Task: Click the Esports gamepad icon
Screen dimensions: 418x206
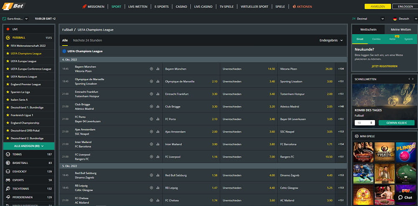Action: pyautogui.click(x=8, y=180)
